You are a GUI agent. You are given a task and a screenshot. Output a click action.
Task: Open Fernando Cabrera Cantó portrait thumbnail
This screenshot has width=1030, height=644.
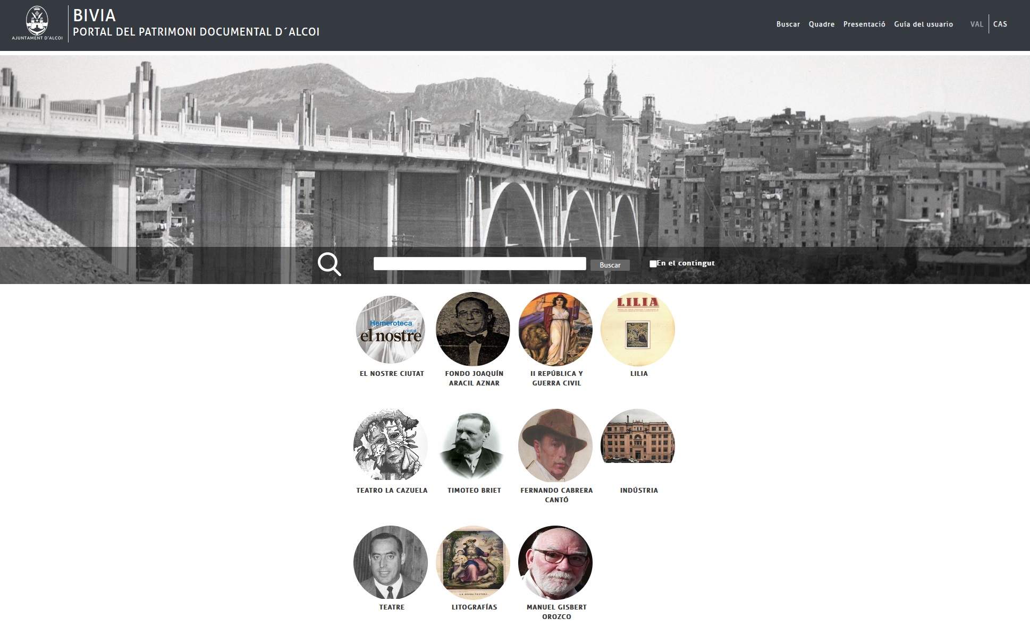555,445
